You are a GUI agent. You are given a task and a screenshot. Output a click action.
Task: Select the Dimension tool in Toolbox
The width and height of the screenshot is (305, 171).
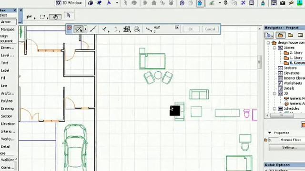click(x=8, y=47)
